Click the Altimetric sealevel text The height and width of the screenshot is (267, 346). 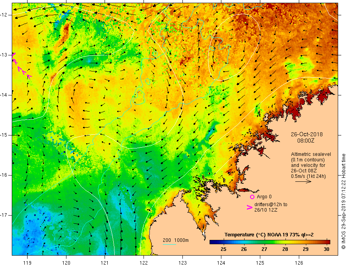(x=311, y=154)
